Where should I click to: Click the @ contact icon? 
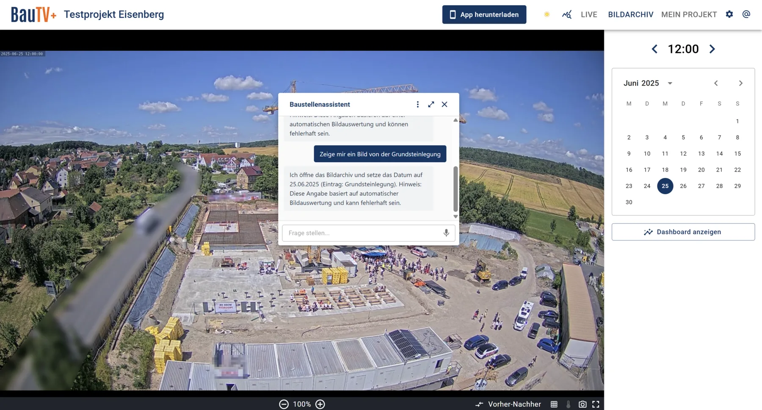point(746,14)
